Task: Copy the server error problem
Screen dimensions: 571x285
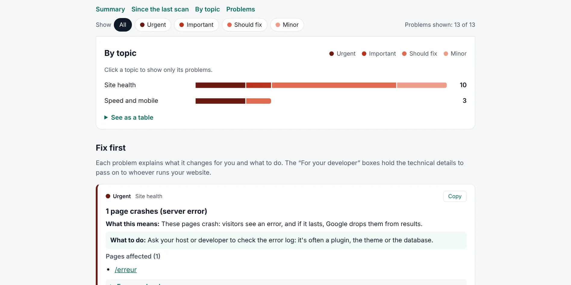Action: (x=455, y=196)
